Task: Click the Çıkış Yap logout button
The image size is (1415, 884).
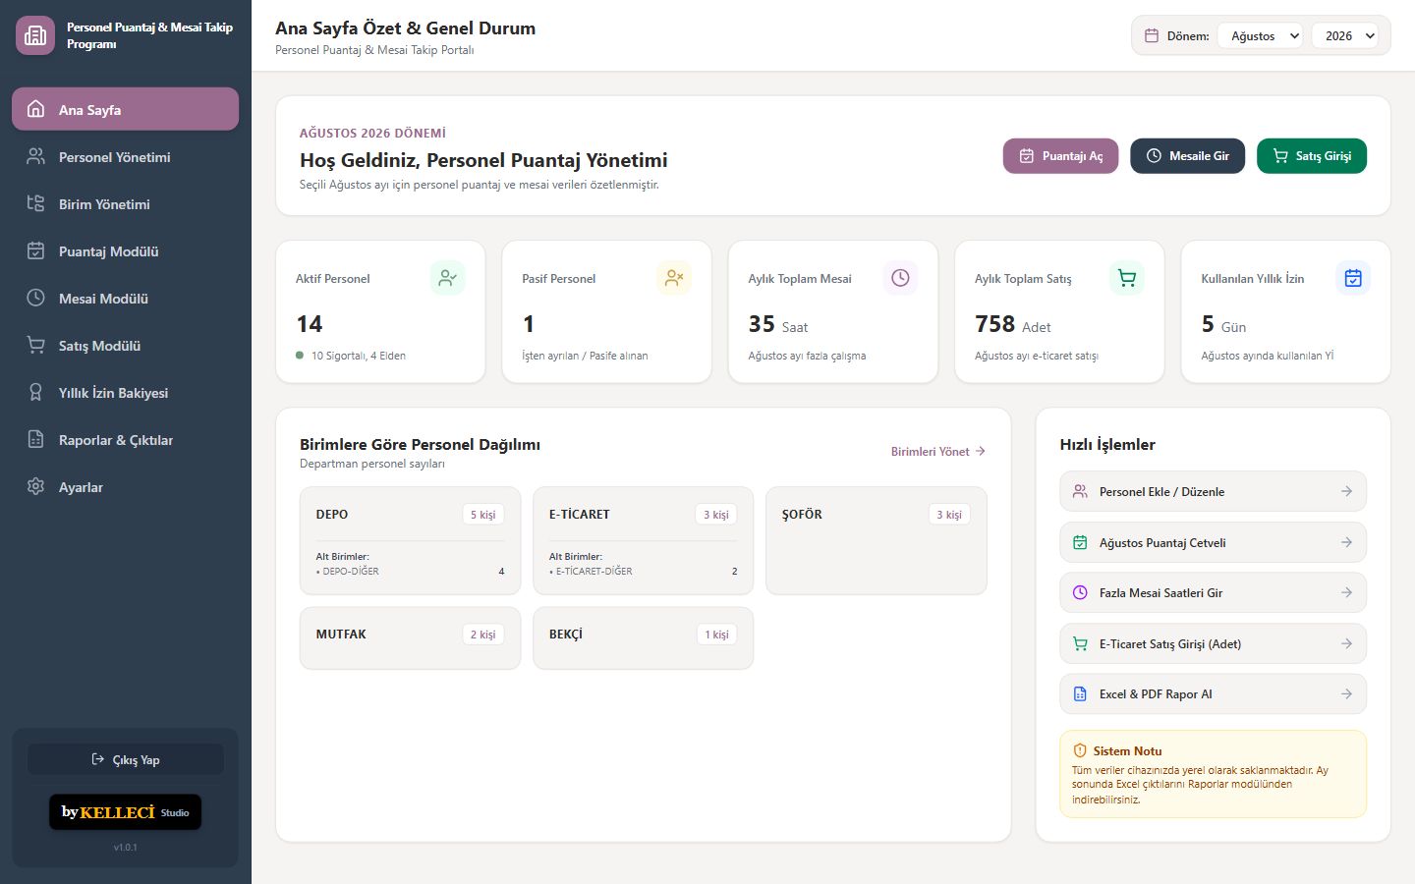Action: pos(125,759)
